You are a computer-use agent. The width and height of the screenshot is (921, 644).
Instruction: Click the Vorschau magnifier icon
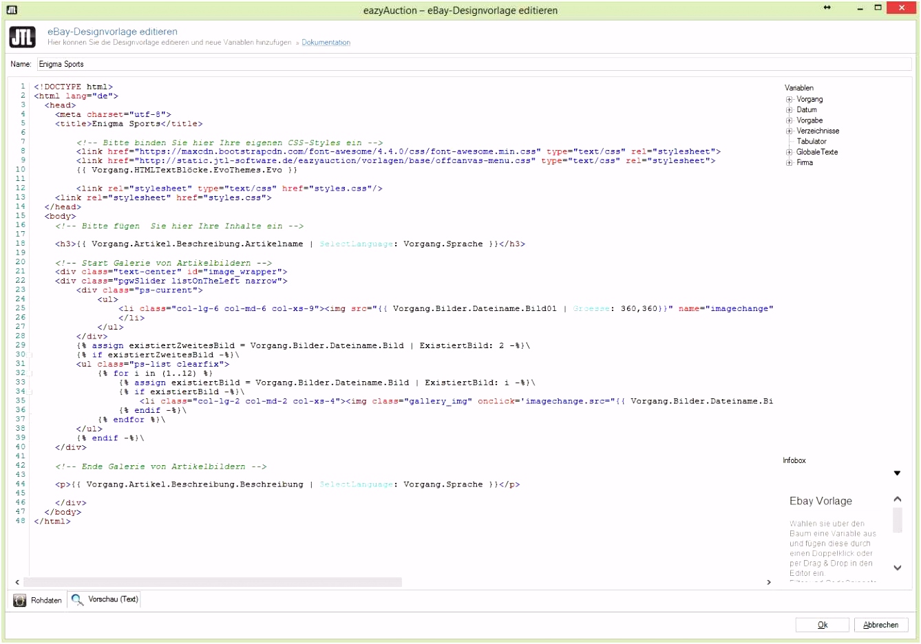tap(77, 600)
